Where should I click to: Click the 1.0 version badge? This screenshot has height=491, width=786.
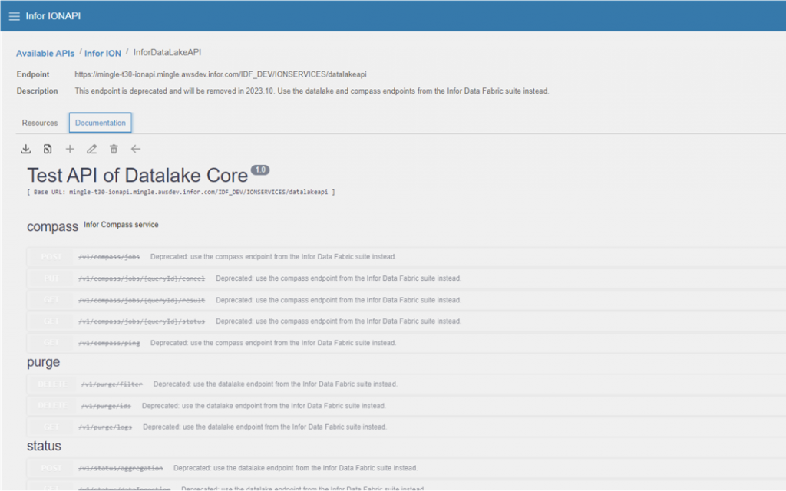260,170
